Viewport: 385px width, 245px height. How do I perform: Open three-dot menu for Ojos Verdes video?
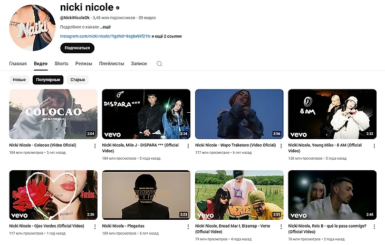(x=95, y=227)
